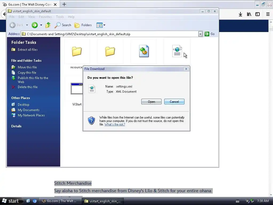Screen dimensions: 273x205
Task: Expand the address bar dropdown
Action: tap(200, 34)
